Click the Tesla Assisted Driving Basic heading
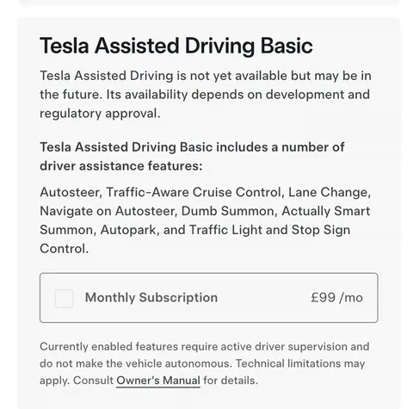 pos(176,46)
